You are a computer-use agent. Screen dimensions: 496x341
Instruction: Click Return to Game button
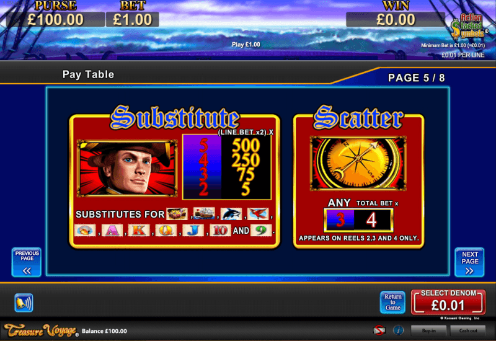click(392, 302)
